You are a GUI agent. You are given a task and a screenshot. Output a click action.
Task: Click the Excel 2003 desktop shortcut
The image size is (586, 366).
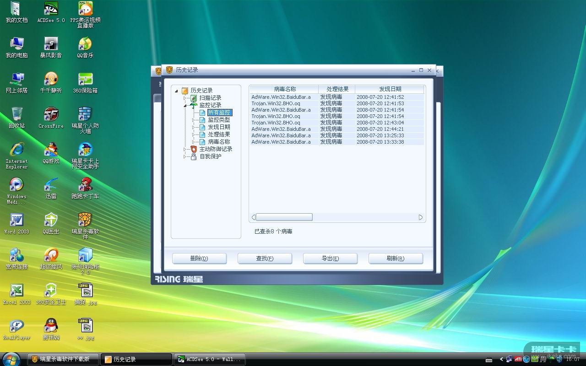coord(16,294)
